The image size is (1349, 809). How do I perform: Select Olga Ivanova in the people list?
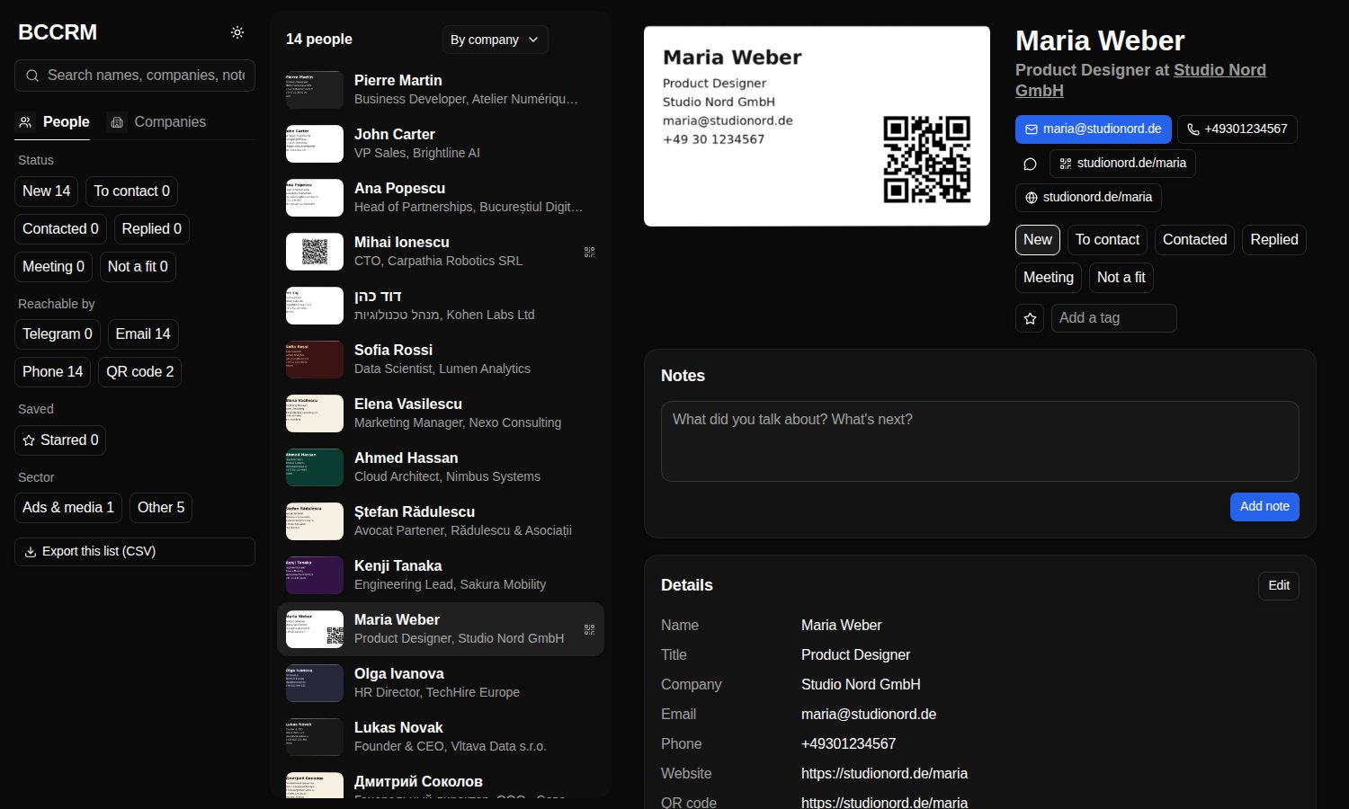pos(441,683)
